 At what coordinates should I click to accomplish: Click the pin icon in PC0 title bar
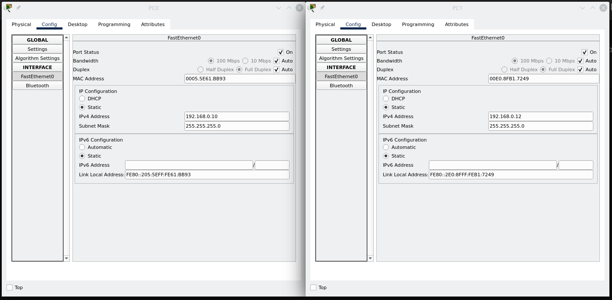tap(18, 8)
